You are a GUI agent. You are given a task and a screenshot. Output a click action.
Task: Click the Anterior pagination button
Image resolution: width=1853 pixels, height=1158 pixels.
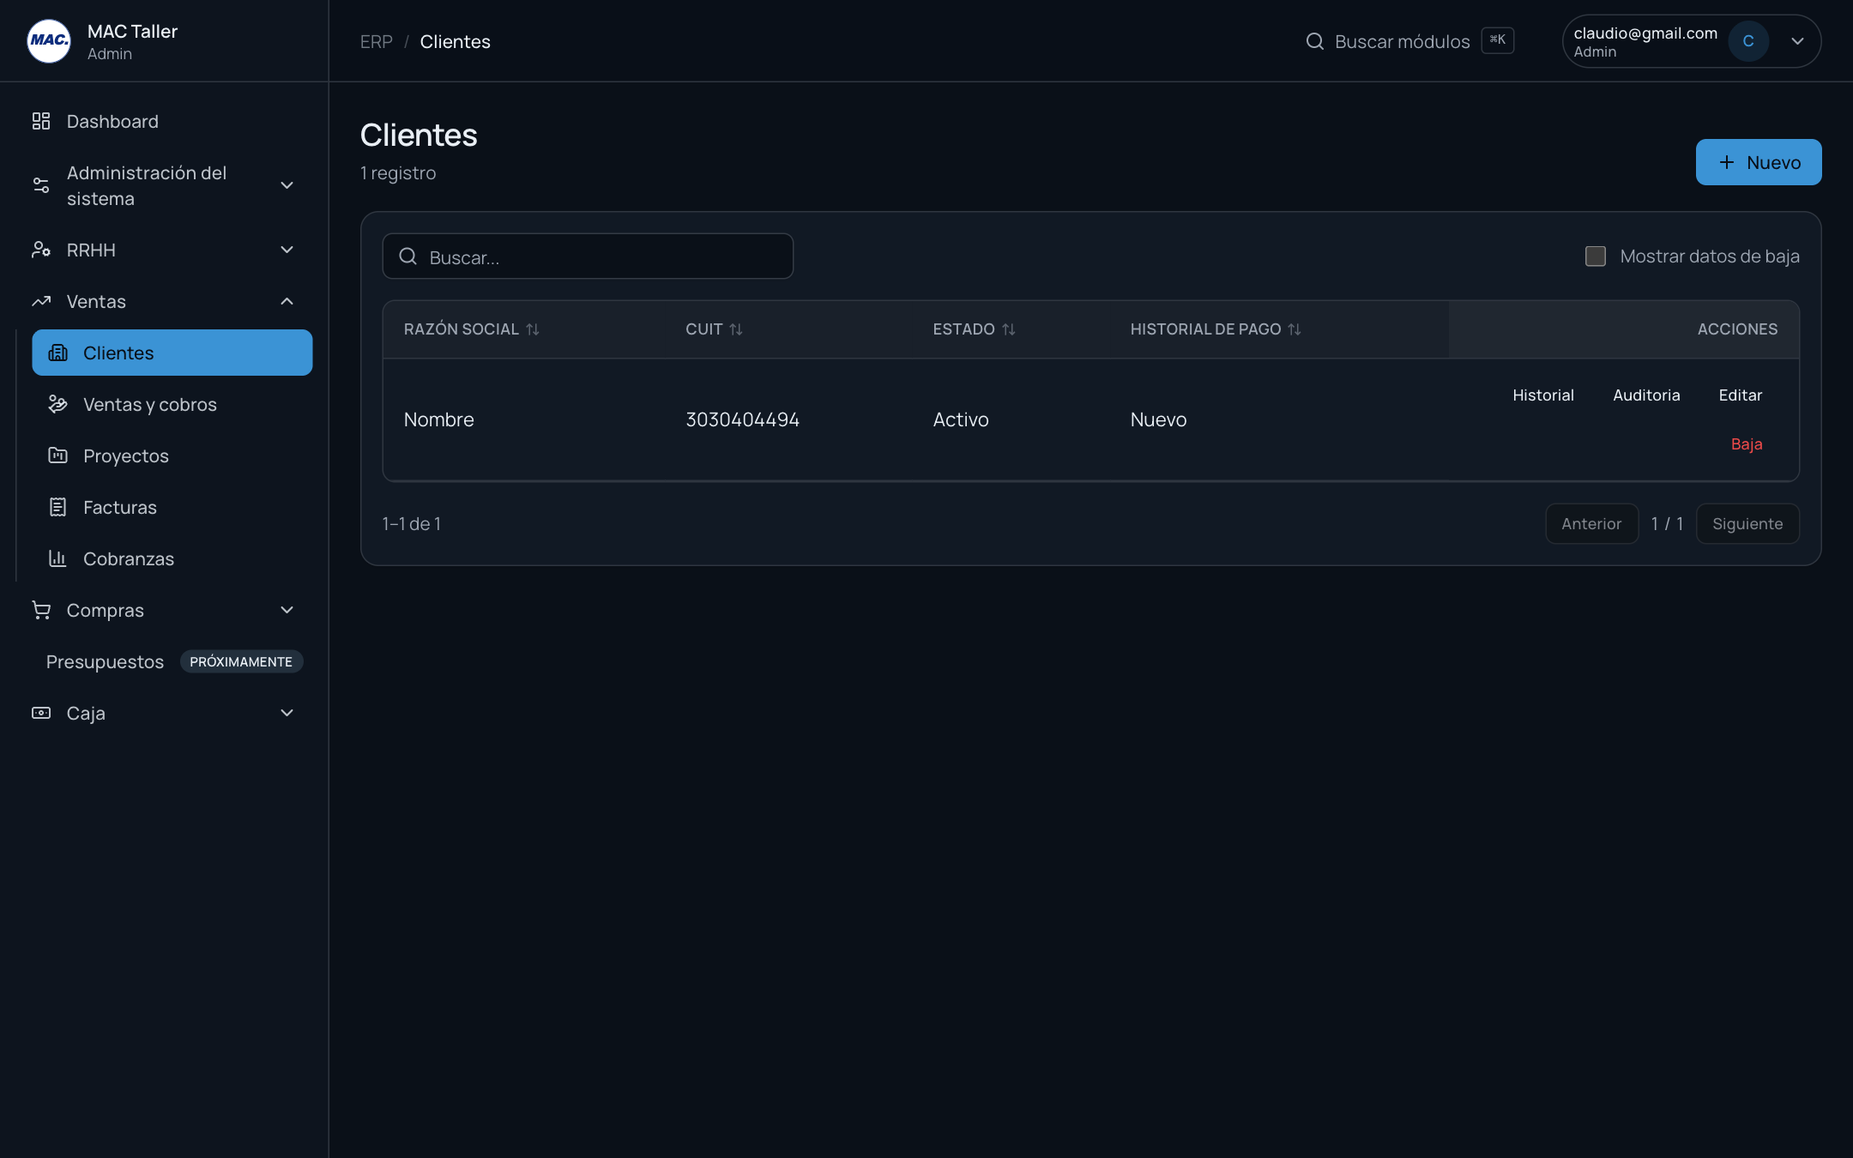pyautogui.click(x=1591, y=524)
